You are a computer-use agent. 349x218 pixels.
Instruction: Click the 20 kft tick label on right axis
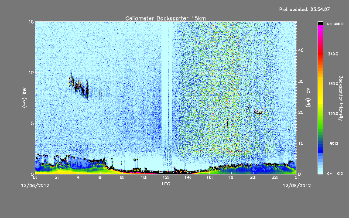point(301,112)
